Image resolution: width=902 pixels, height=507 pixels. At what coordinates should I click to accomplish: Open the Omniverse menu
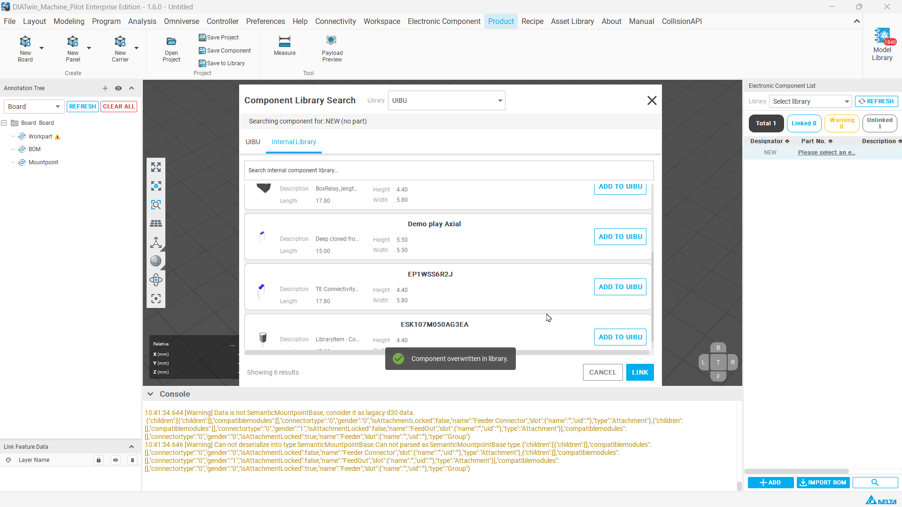coord(181,21)
